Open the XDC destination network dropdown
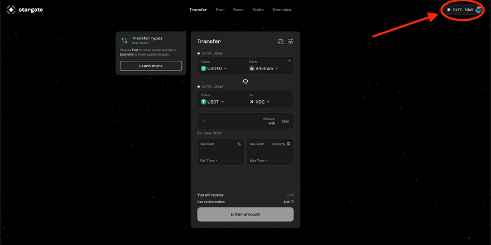The width and height of the screenshot is (491, 245). tap(260, 102)
